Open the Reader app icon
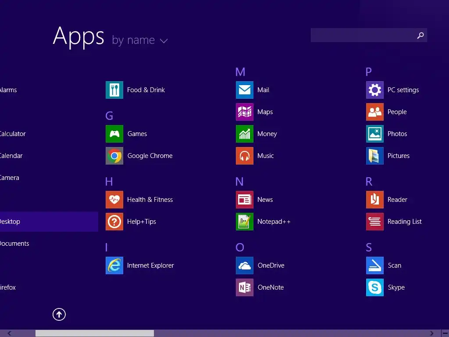 click(x=375, y=200)
